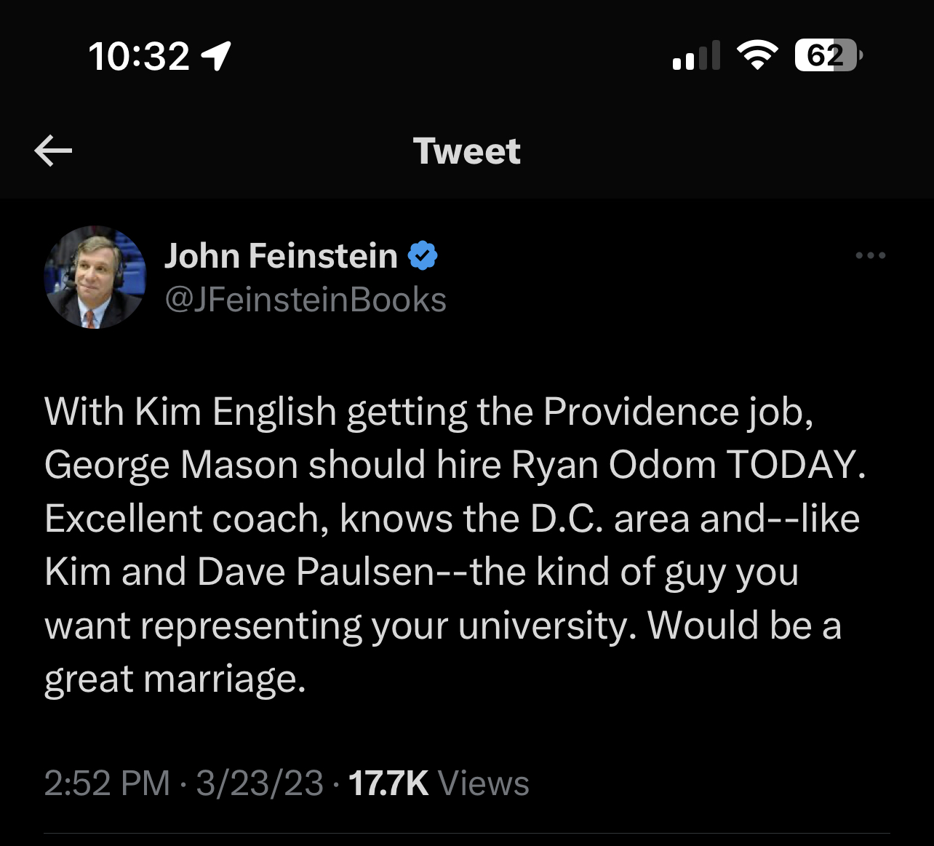Image resolution: width=934 pixels, height=846 pixels.
Task: Click the Tweet header title
Action: click(466, 151)
